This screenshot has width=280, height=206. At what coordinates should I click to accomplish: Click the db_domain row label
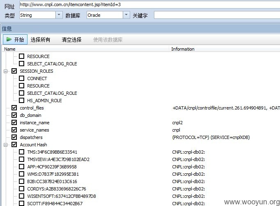pyautogui.click(x=30, y=115)
